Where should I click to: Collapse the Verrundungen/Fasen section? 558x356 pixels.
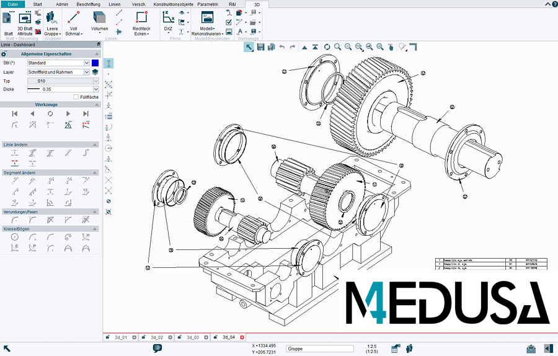point(95,212)
